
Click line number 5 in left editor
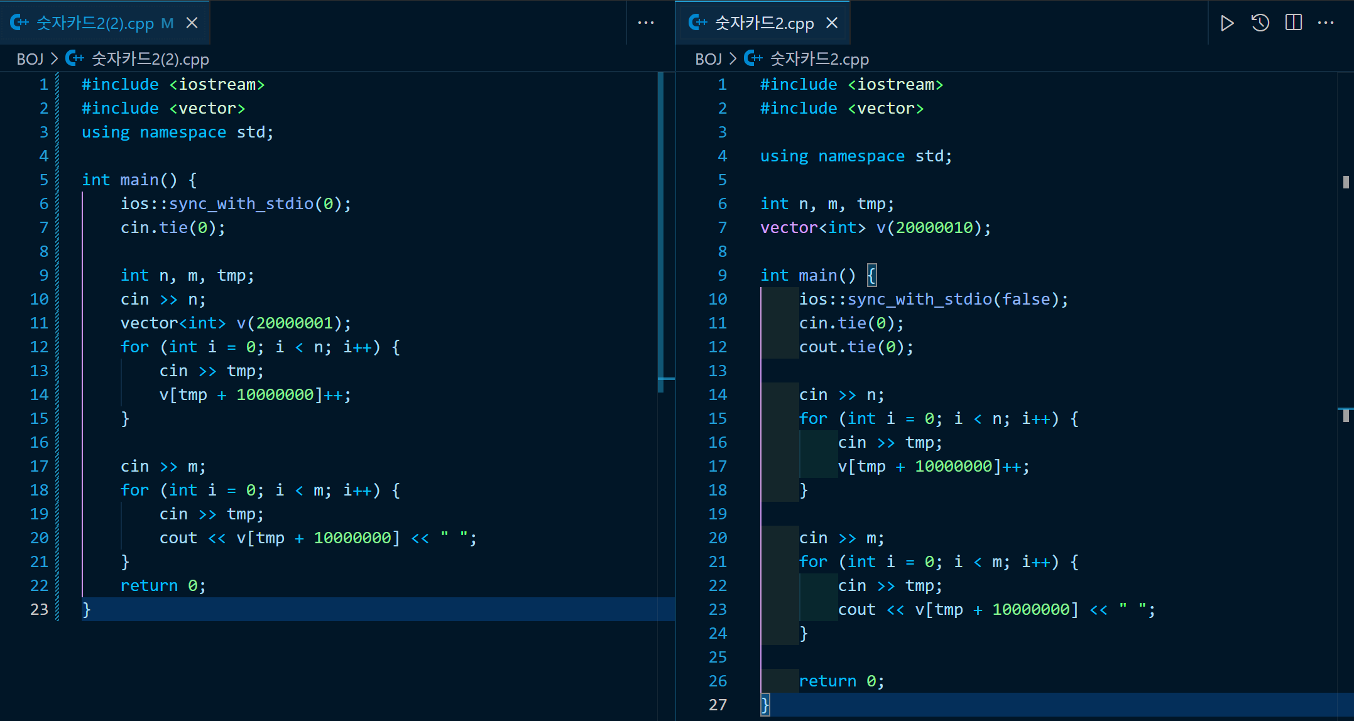point(44,180)
